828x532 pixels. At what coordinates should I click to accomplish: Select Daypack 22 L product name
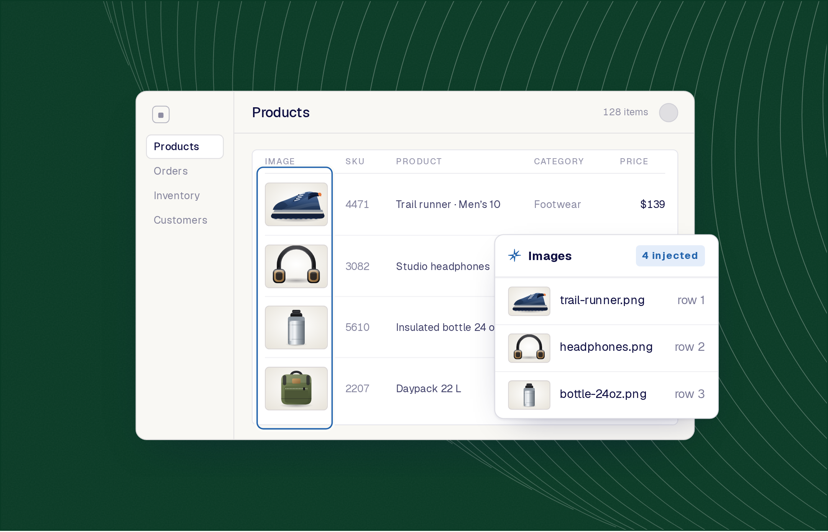point(429,389)
